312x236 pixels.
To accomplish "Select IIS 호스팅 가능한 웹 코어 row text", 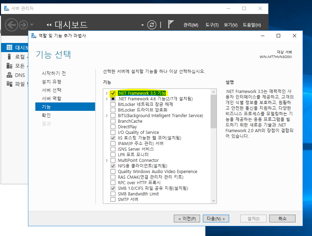I will click(x=149, y=138).
